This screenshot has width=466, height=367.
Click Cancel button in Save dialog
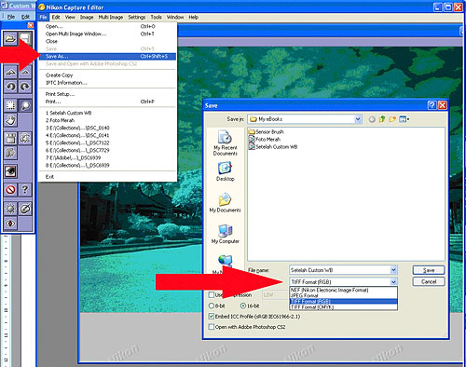[429, 281]
